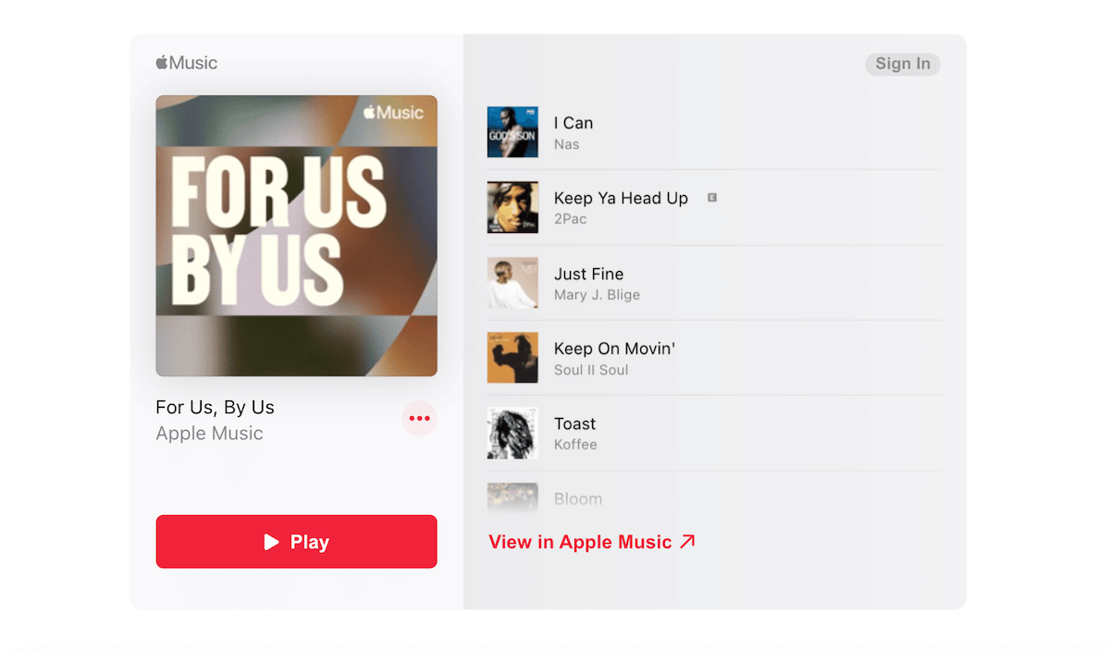This screenshot has width=1110, height=651.
Task: Click the Apple Music logo at top left
Action: pyautogui.click(x=187, y=63)
